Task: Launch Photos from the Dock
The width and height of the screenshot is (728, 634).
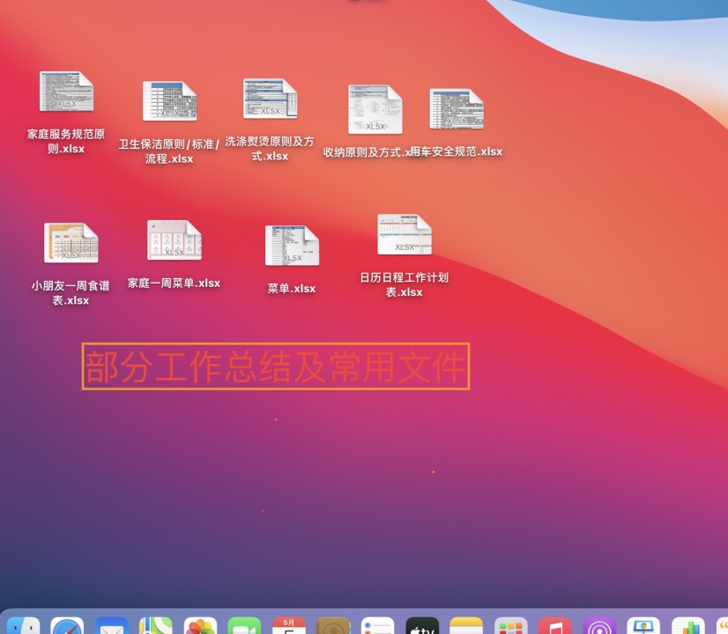Action: [x=201, y=625]
